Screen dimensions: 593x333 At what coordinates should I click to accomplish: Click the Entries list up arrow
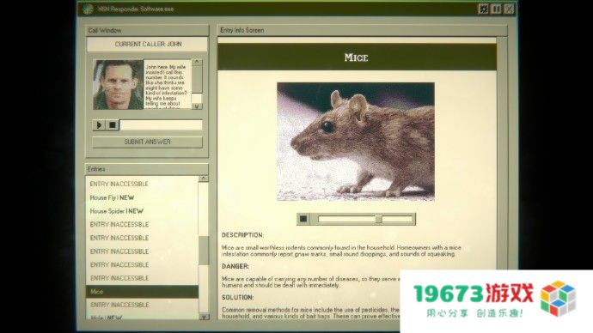coord(204,179)
